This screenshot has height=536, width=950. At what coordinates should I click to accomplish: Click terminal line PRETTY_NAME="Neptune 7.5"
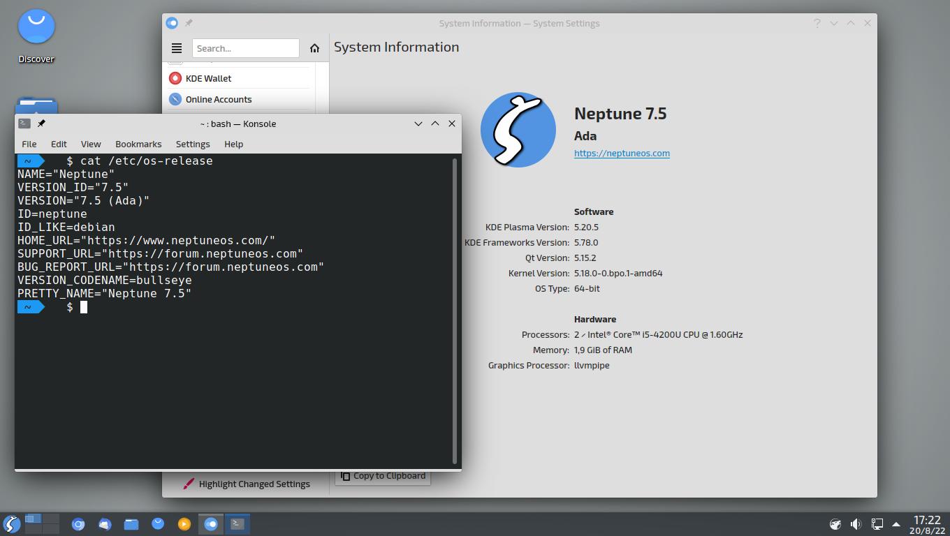(105, 293)
